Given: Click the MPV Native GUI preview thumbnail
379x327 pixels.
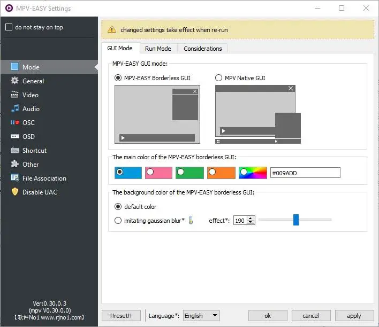Looking at the screenshot, I should click(258, 114).
